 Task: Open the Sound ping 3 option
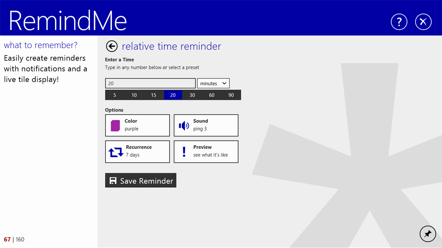pyautogui.click(x=206, y=126)
